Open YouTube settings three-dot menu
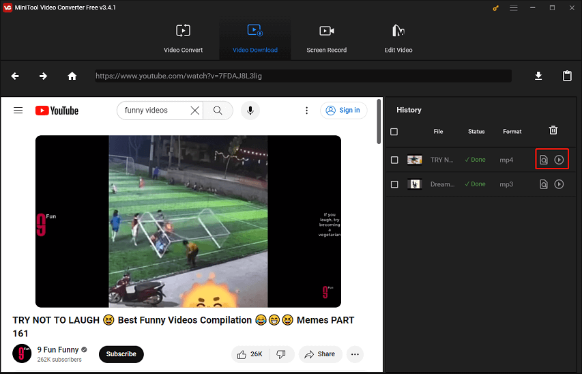The image size is (582, 374). (306, 111)
